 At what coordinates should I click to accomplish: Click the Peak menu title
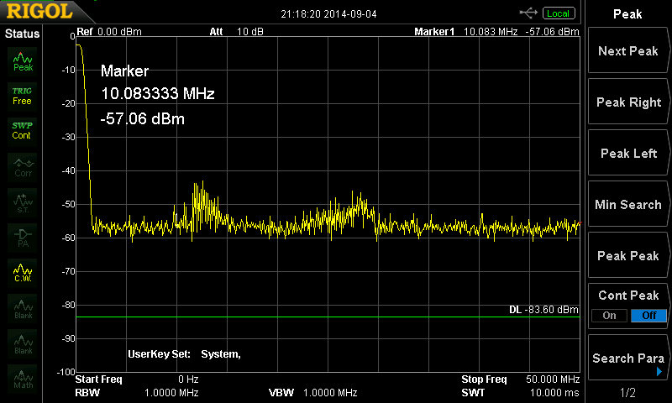[627, 13]
